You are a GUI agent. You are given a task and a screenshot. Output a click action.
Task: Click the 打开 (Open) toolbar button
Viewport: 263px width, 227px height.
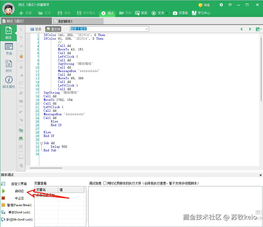pyautogui.click(x=45, y=13)
